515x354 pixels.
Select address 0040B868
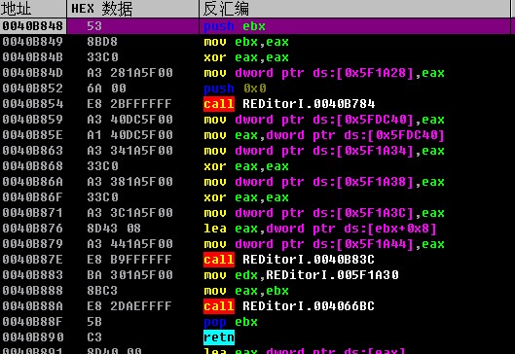coord(32,166)
